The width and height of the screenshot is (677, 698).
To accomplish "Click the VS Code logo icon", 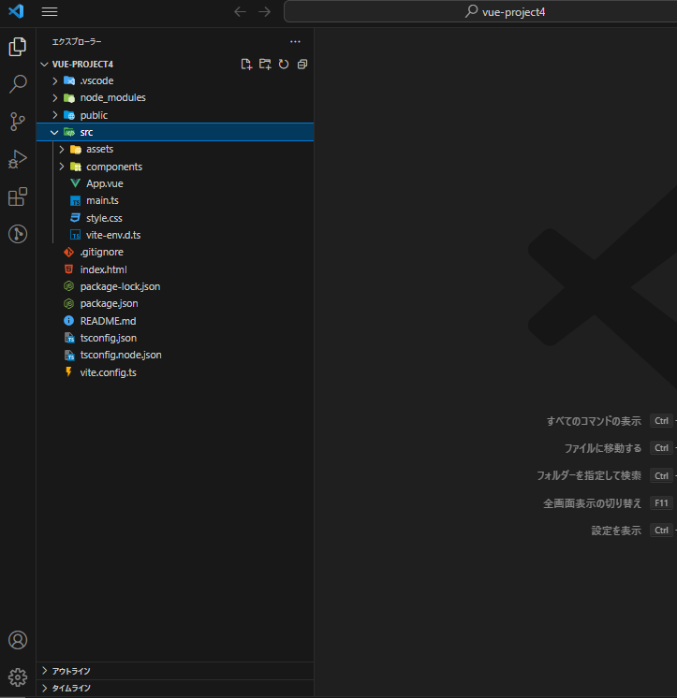I will click(x=17, y=11).
